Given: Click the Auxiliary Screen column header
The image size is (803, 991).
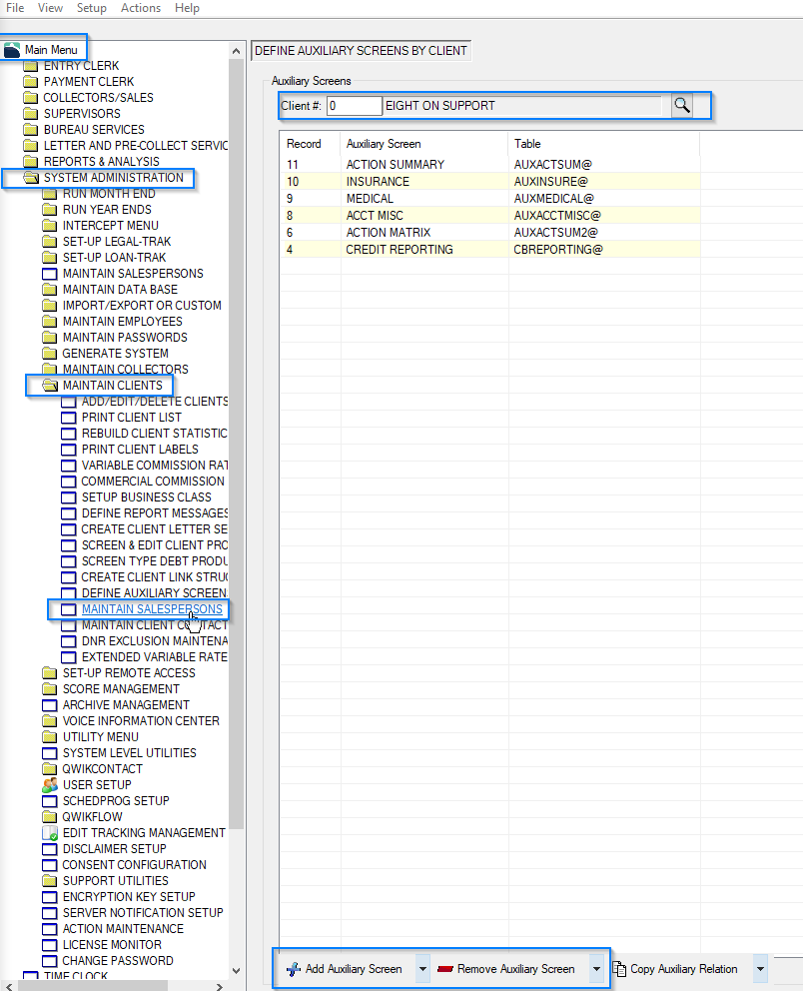Looking at the screenshot, I should pos(423,144).
